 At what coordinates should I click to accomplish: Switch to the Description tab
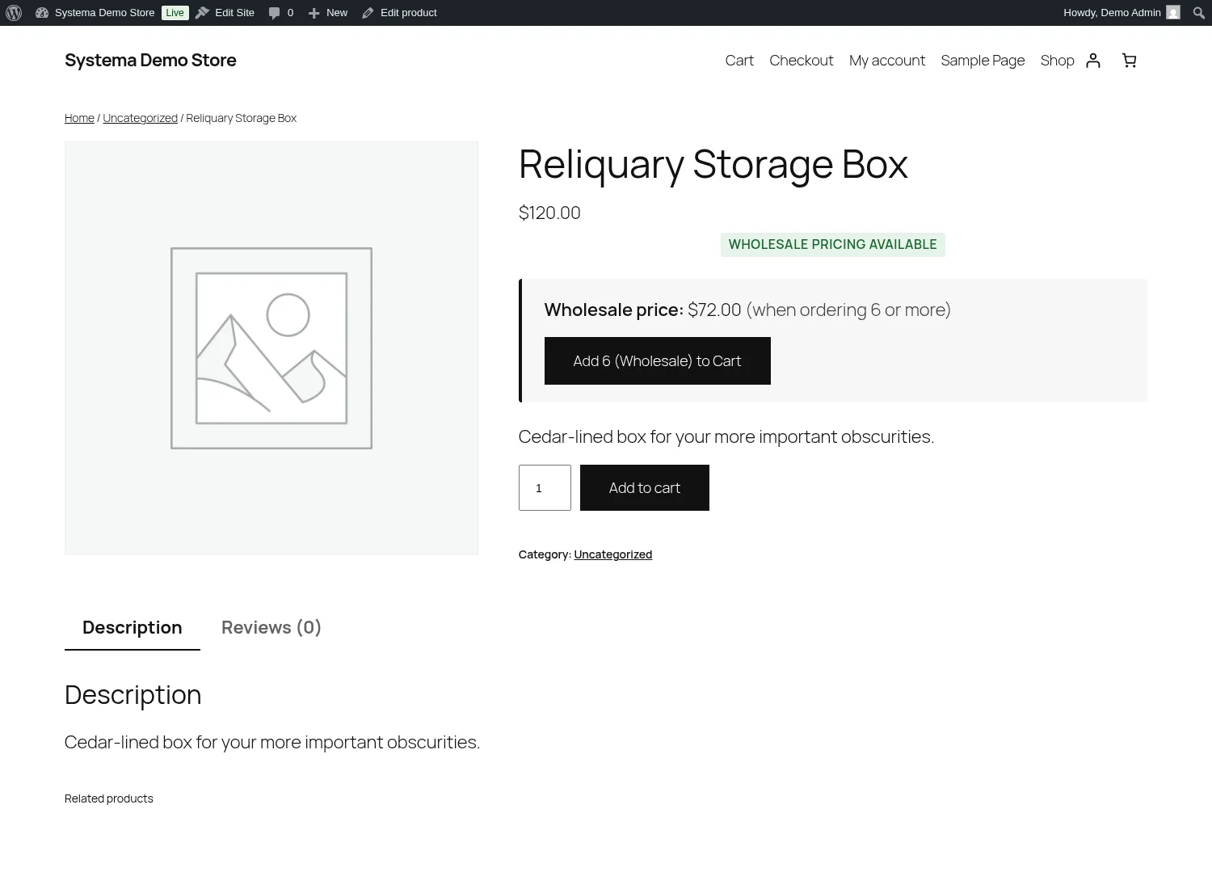[133, 628]
